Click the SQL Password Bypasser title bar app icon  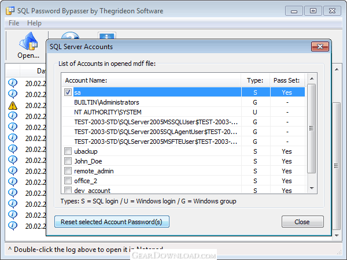[x=10, y=10]
